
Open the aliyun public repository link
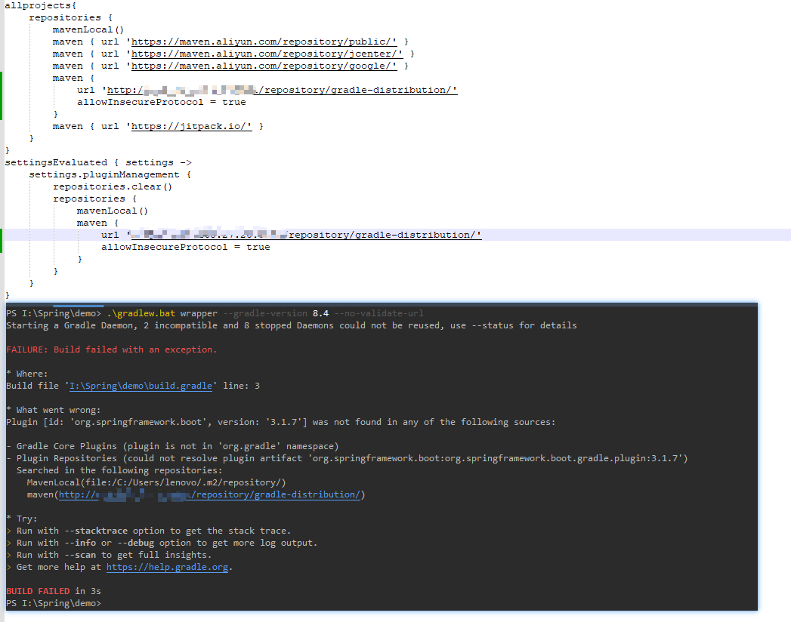[264, 41]
